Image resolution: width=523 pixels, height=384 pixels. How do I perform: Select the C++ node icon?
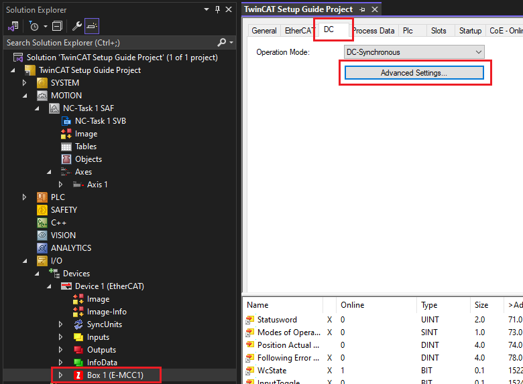point(42,223)
